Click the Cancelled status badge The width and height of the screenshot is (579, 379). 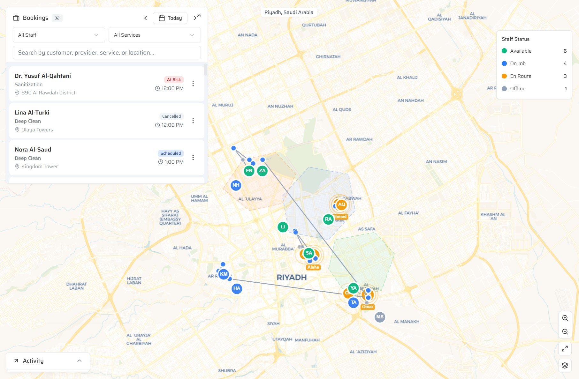[x=171, y=116]
